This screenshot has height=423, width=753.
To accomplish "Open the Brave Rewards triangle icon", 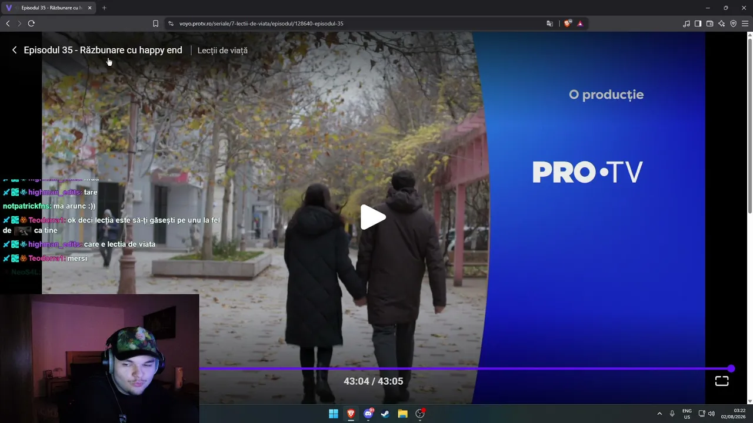I will coord(580,23).
